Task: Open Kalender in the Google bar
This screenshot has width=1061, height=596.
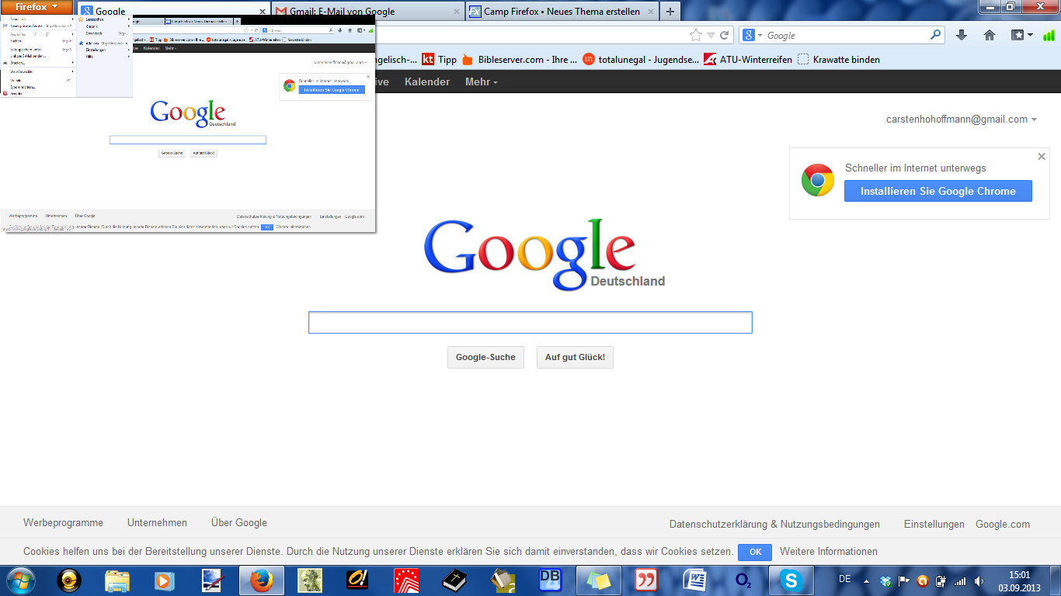Action: coord(427,81)
